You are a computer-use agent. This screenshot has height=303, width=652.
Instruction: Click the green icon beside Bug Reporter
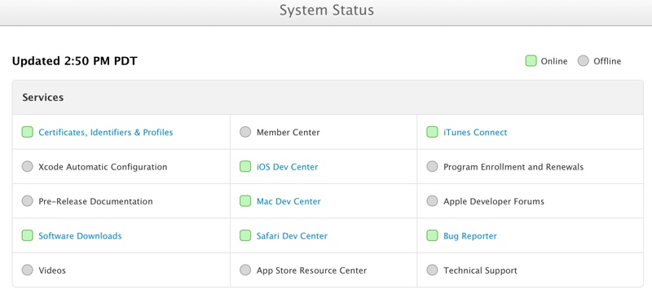tap(433, 235)
